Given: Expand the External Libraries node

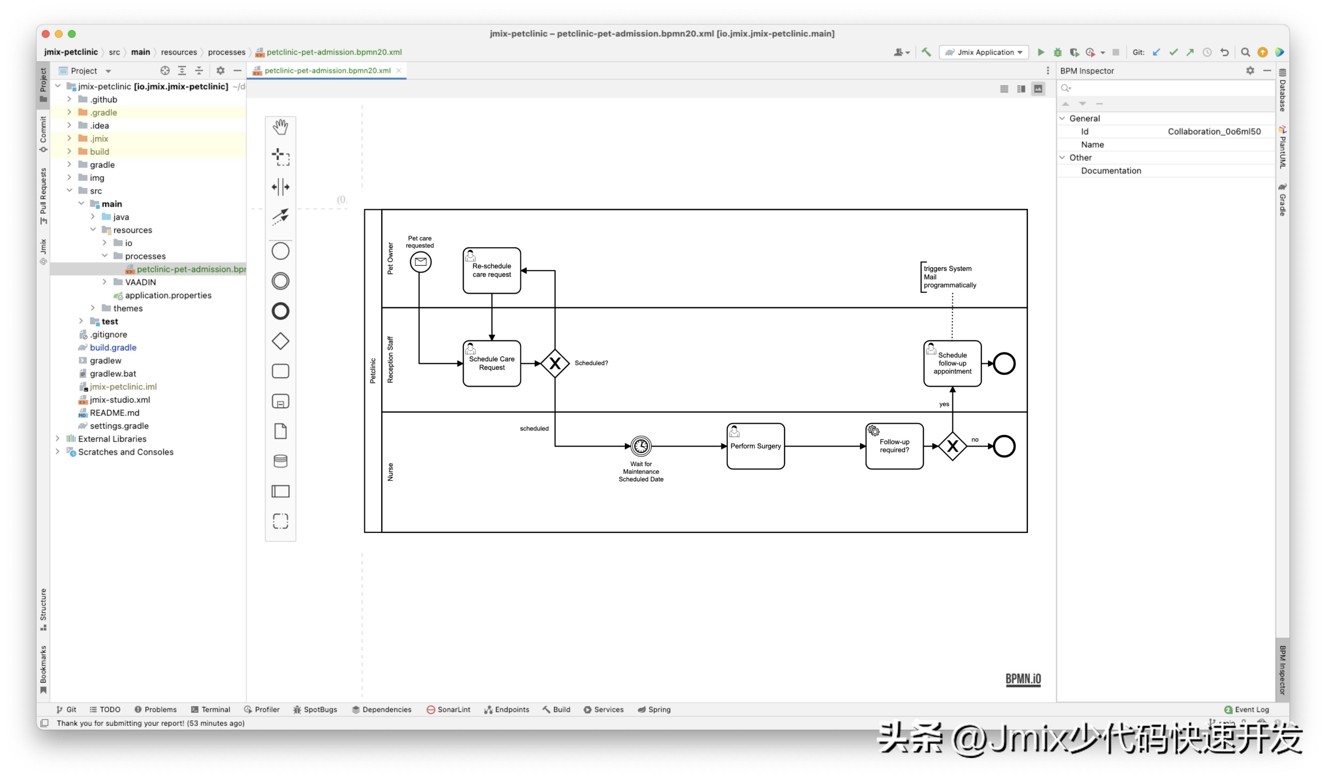Looking at the screenshot, I should click(x=58, y=439).
